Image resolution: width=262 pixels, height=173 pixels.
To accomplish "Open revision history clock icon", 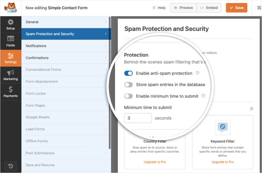I will point(10,166).
